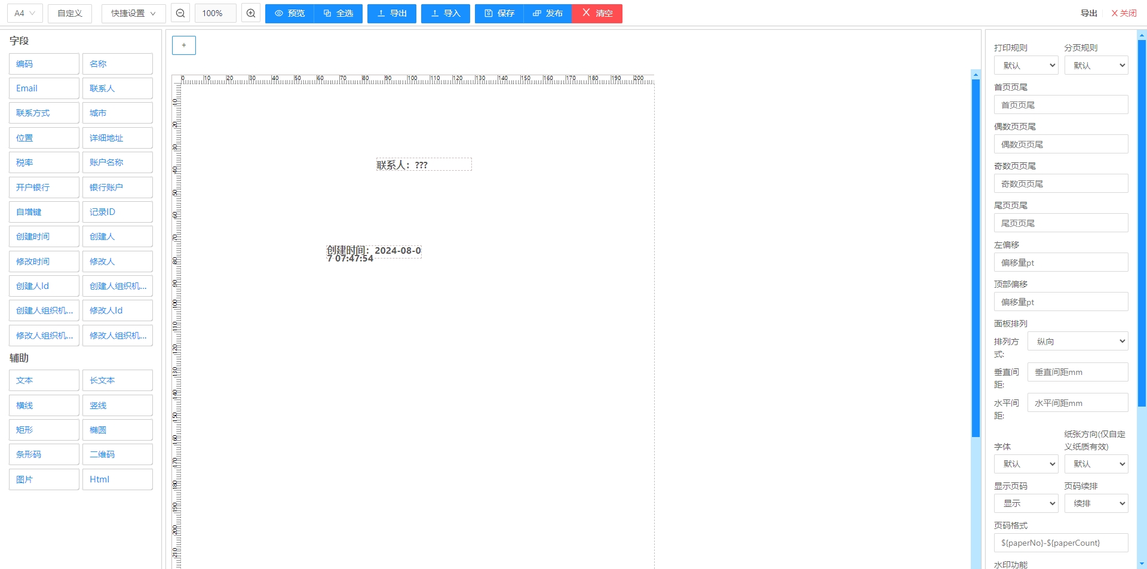
Task: Click the 页码格式 page format input field
Action: point(1061,543)
